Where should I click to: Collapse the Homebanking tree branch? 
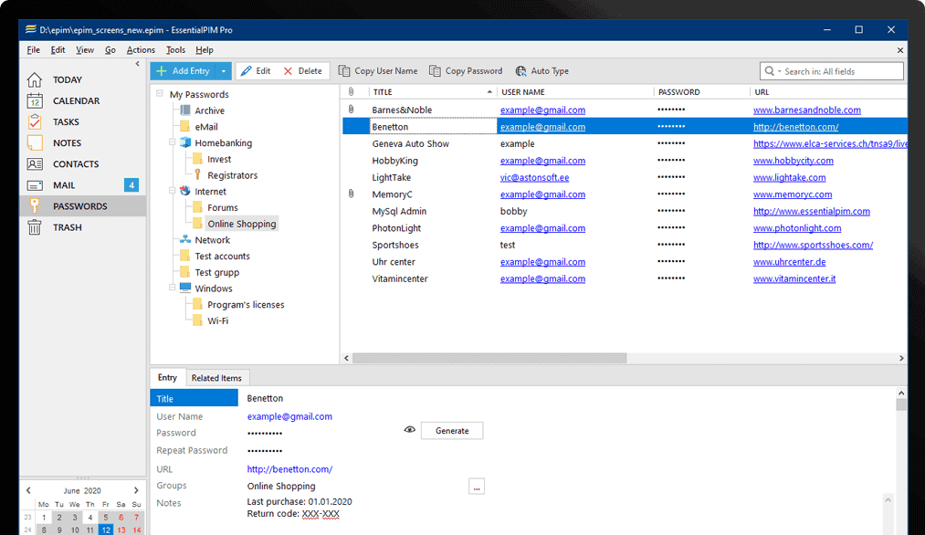[173, 142]
